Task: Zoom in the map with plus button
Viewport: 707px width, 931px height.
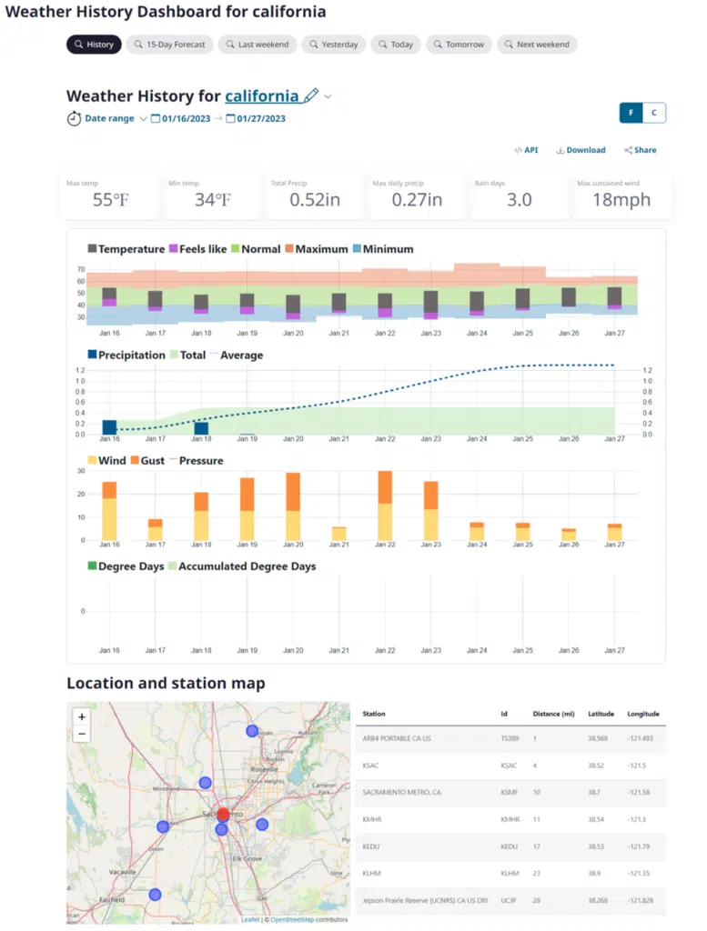Action: tap(82, 716)
